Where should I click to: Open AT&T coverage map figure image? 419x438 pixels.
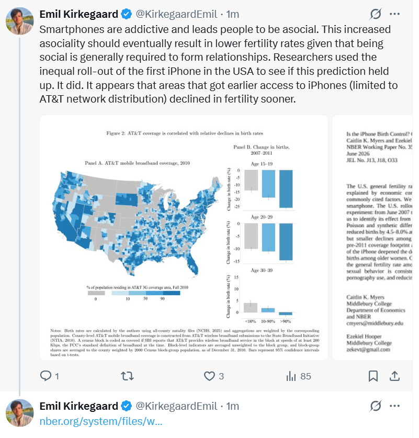coord(184,237)
